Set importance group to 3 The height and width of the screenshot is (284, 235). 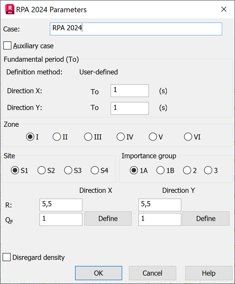(x=208, y=170)
